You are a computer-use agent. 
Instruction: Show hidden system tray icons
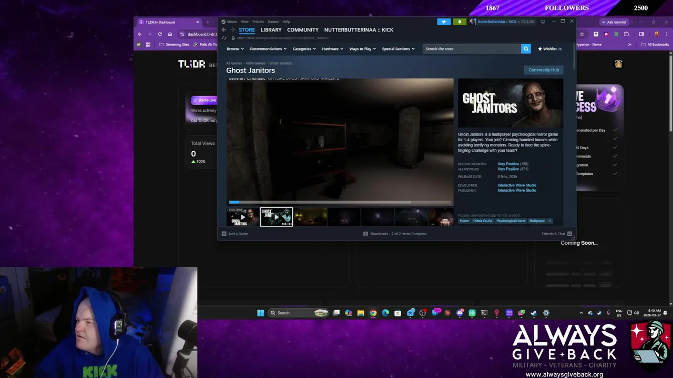[581, 313]
